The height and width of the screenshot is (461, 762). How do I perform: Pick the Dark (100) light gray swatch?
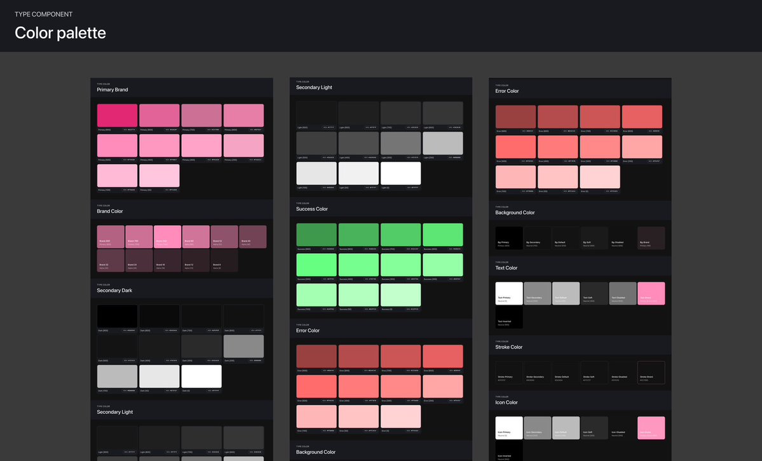pos(117,376)
